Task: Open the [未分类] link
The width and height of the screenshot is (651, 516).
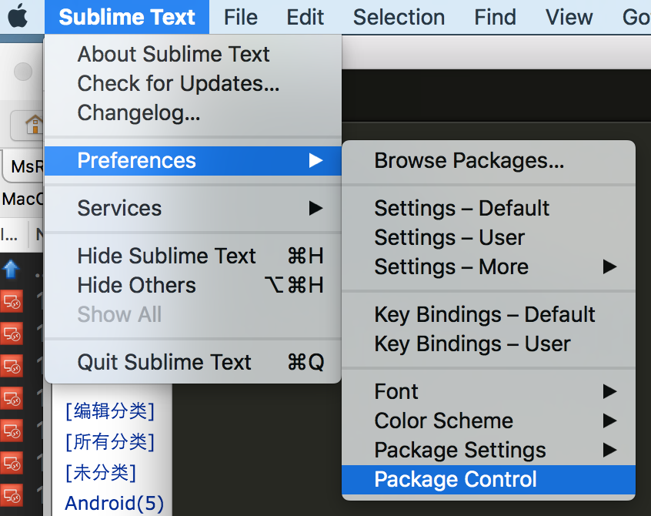Action: (101, 472)
